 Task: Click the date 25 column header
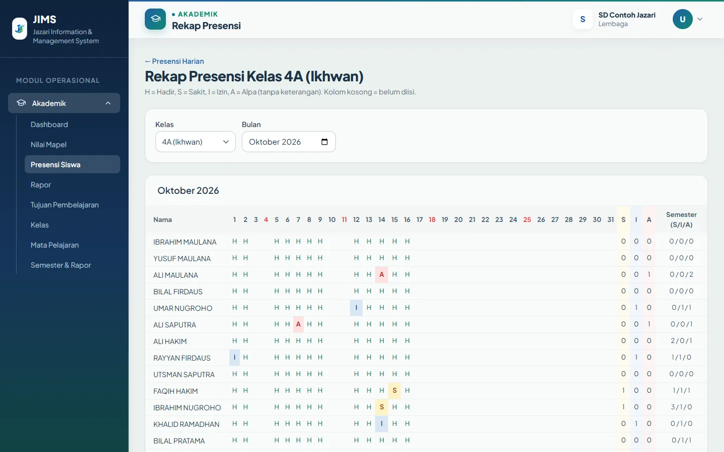[527, 219]
